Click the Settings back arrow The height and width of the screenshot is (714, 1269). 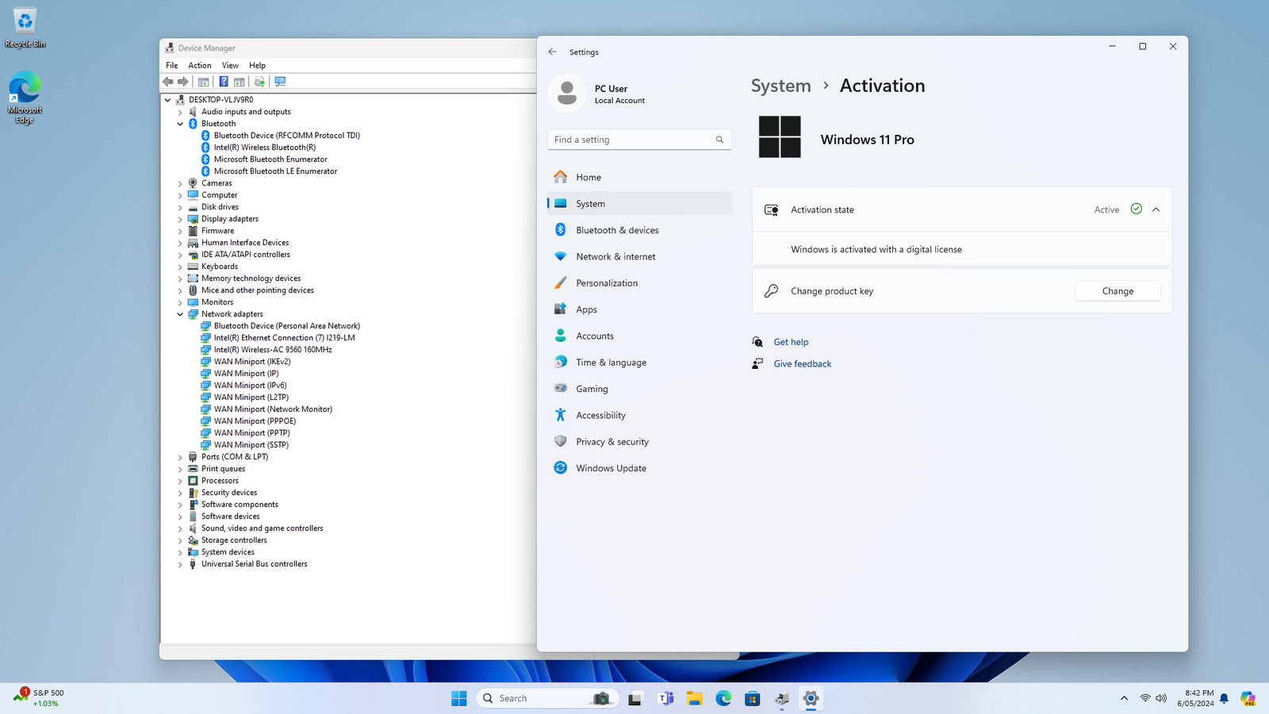click(x=553, y=52)
